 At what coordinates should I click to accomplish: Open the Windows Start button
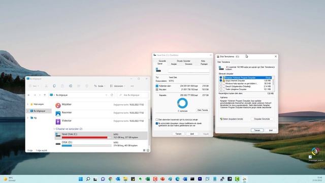(81, 179)
